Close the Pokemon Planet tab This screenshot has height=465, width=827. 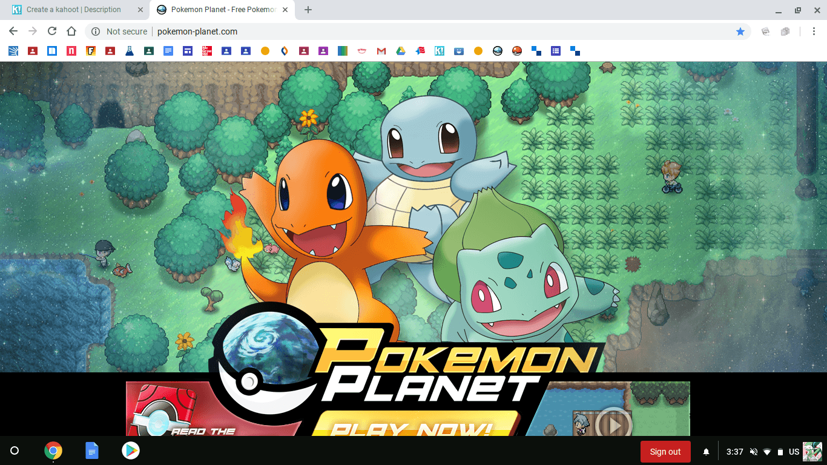coord(286,10)
